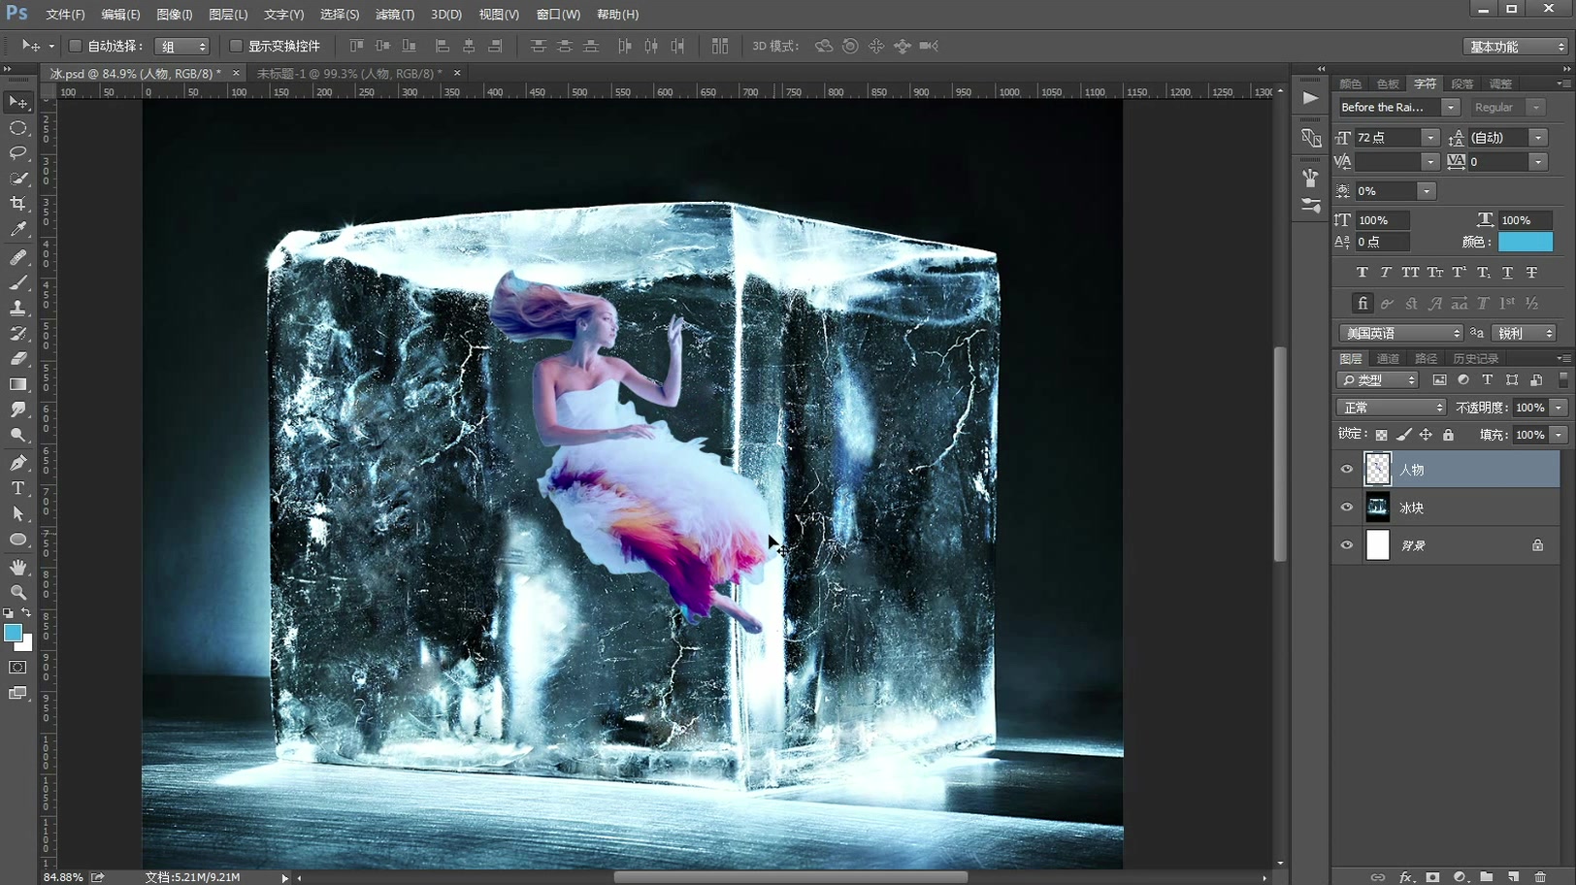Enable the 自动选择 checkbox
1576x885 pixels.
tap(75, 46)
